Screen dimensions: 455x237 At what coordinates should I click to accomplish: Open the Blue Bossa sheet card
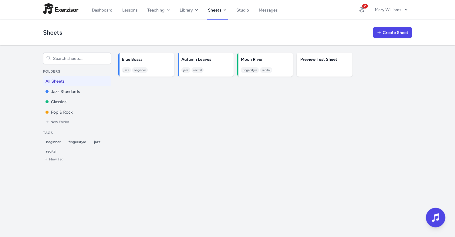pyautogui.click(x=146, y=65)
